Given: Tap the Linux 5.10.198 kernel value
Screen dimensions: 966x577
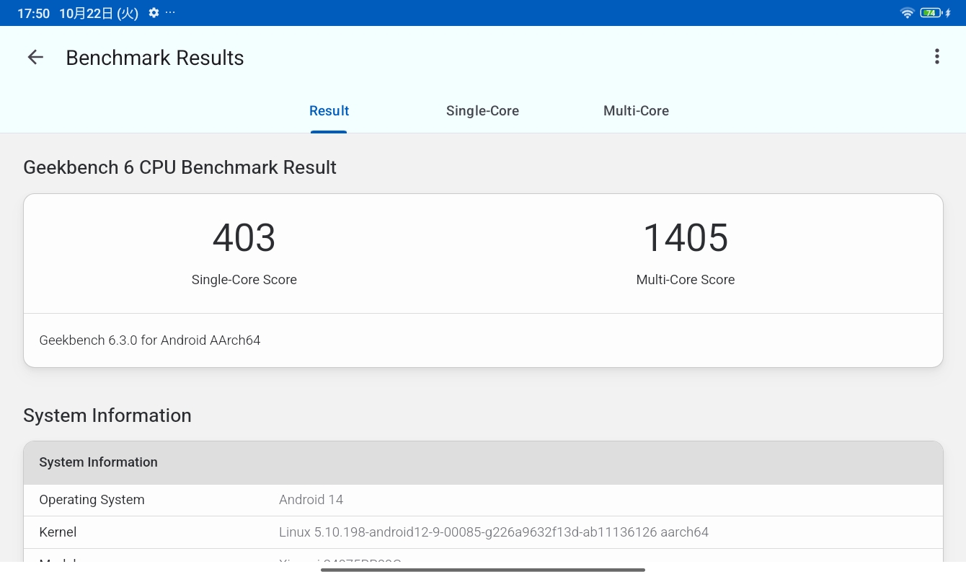Looking at the screenshot, I should [494, 532].
